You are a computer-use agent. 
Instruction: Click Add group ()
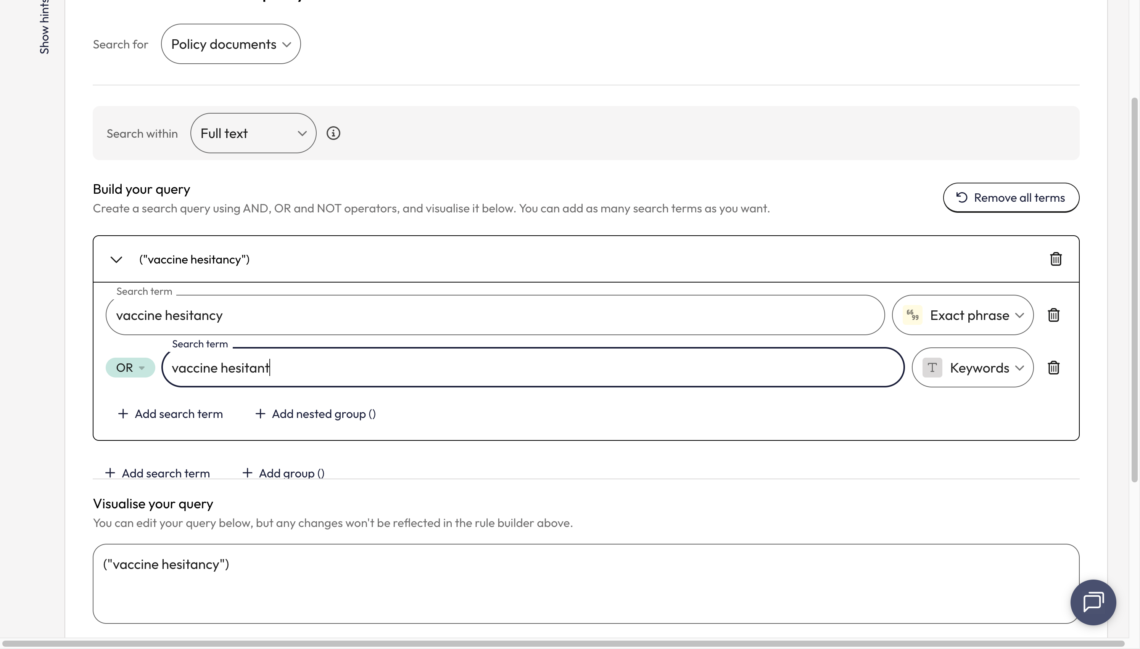[x=283, y=473]
